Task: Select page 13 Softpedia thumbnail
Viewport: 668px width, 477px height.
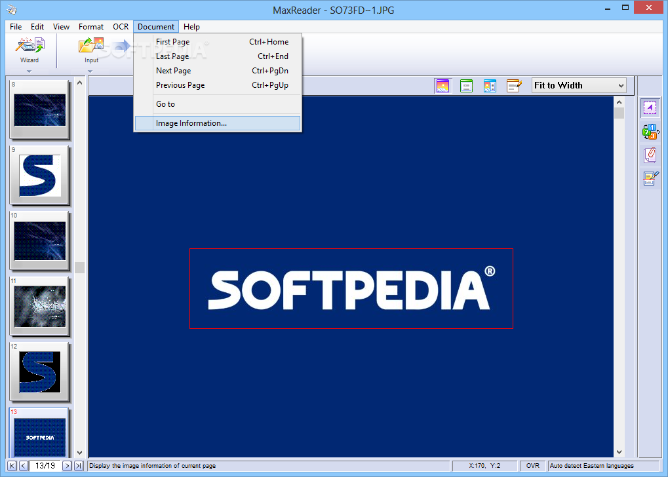Action: point(39,432)
